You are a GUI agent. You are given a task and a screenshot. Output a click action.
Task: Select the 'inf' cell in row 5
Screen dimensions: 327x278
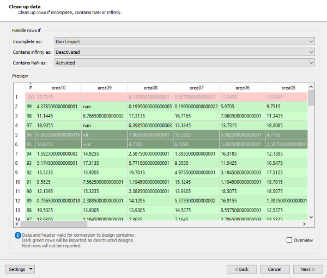(105, 135)
